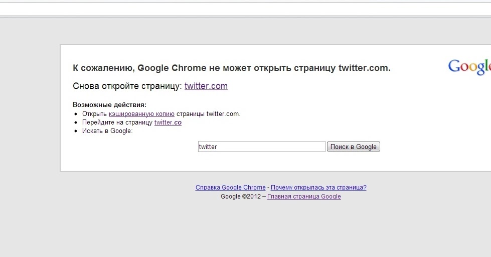Open the cached copy link (кэшированную копию)

(x=141, y=114)
